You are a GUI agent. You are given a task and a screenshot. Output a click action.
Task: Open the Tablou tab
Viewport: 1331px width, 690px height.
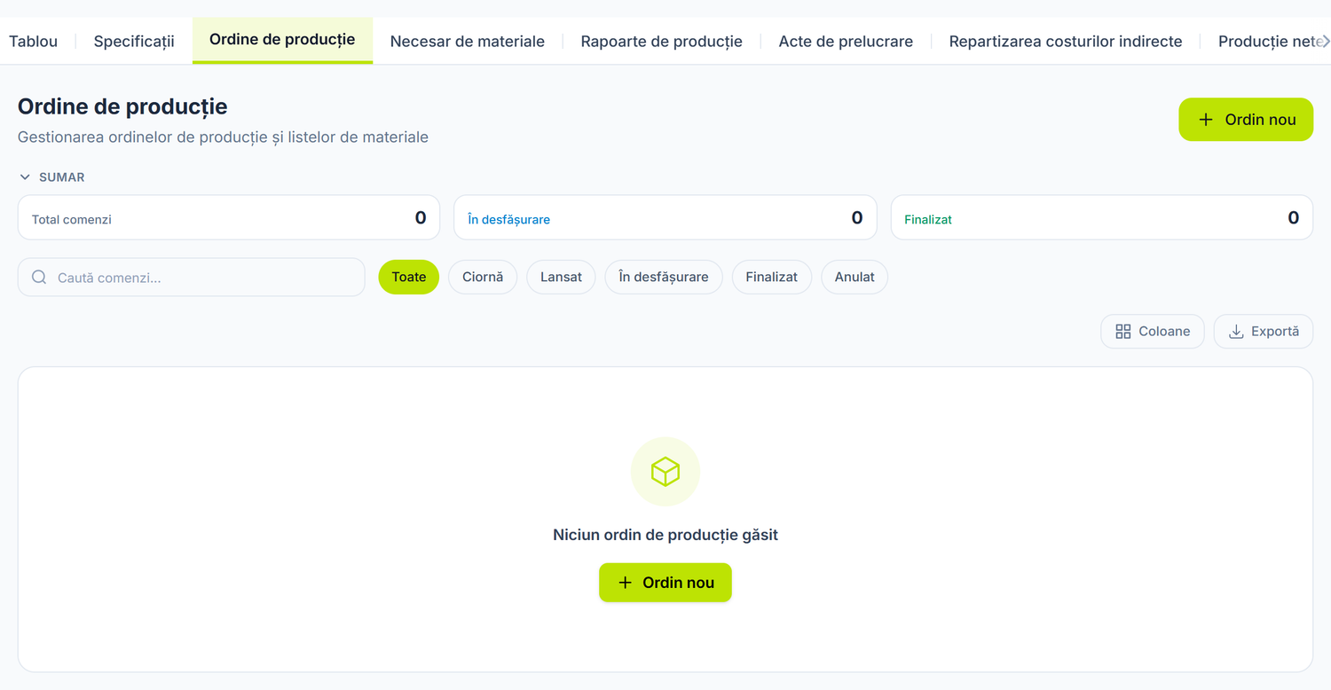(33, 41)
